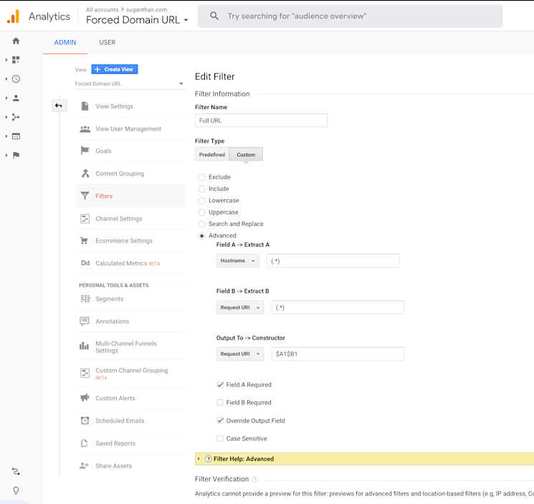Open the Customization dashboard grid icon
The image size is (534, 504).
(16, 60)
